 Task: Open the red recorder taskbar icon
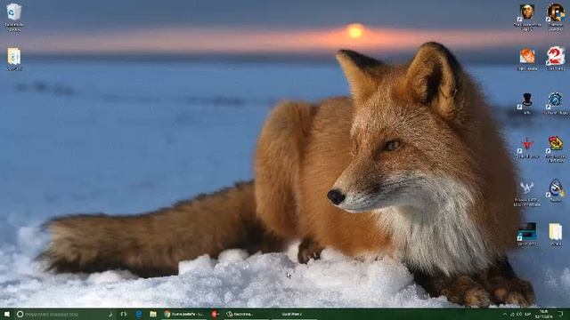click(x=215, y=314)
